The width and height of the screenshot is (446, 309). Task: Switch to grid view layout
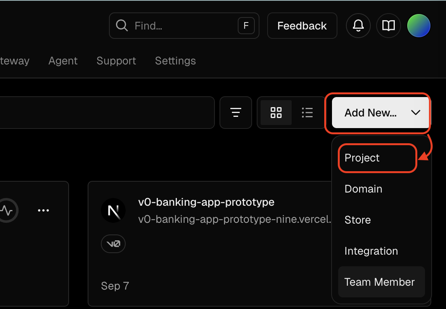(x=276, y=113)
